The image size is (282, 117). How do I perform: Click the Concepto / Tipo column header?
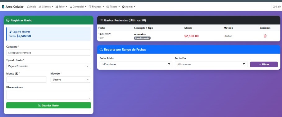click(x=143, y=28)
